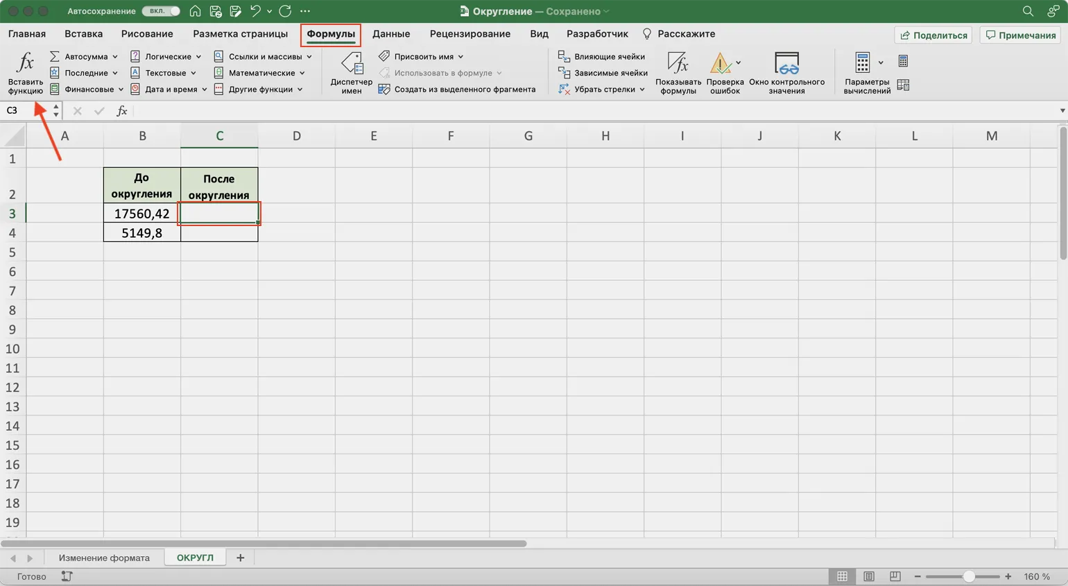Click the Insert Function fx icon
The height and width of the screenshot is (586, 1068).
(x=25, y=63)
